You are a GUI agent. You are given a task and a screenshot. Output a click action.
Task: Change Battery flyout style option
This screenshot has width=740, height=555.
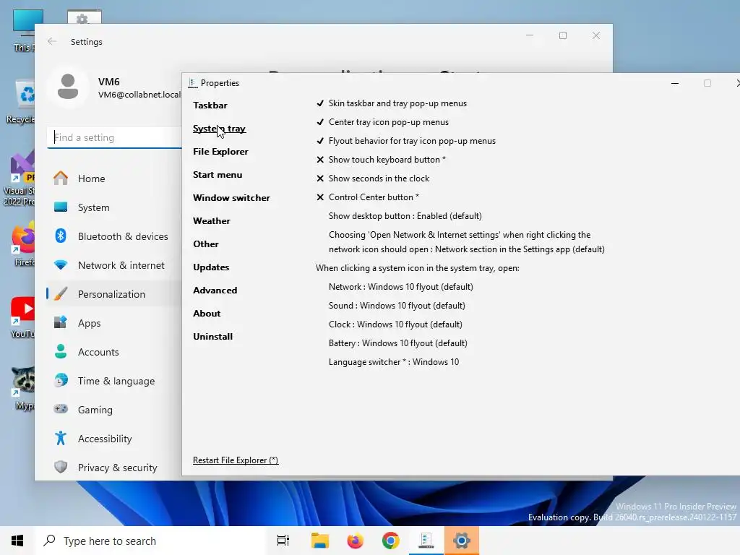click(x=398, y=343)
